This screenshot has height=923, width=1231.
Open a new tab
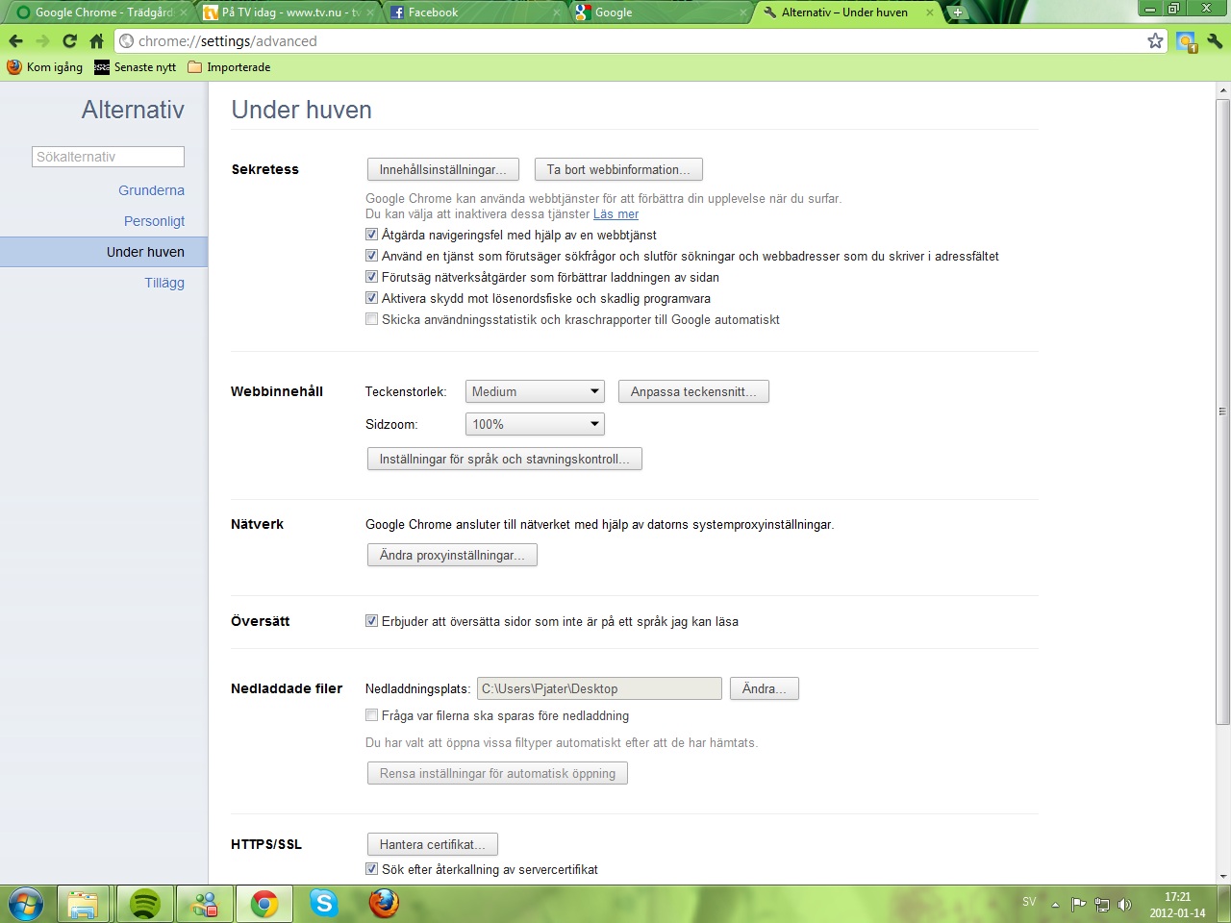[957, 12]
